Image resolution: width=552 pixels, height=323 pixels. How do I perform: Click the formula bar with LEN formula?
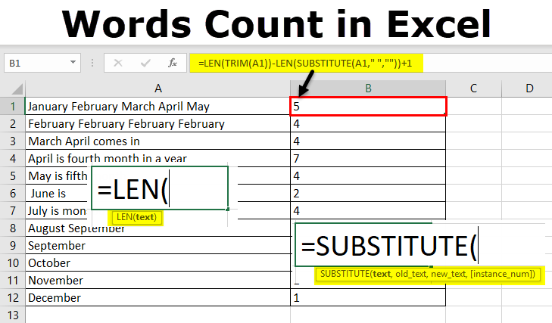coord(303,63)
